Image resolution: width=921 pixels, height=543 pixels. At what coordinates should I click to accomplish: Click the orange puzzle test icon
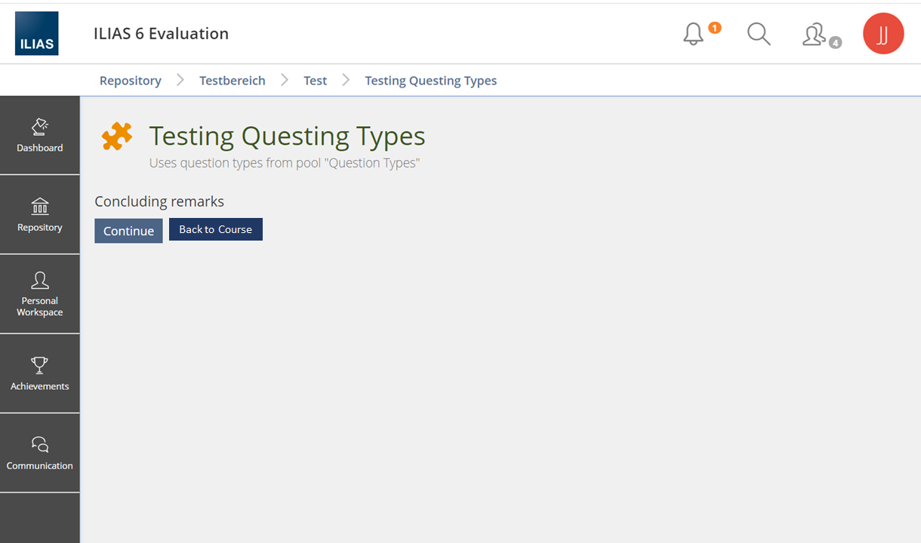tap(117, 137)
